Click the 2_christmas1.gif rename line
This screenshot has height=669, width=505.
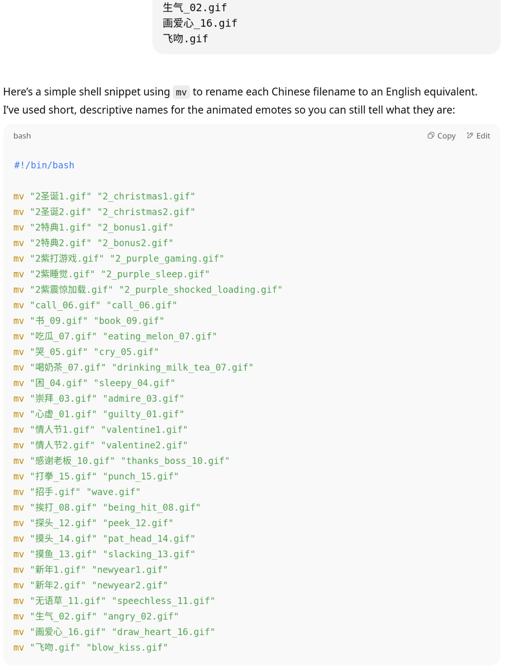coord(104,197)
